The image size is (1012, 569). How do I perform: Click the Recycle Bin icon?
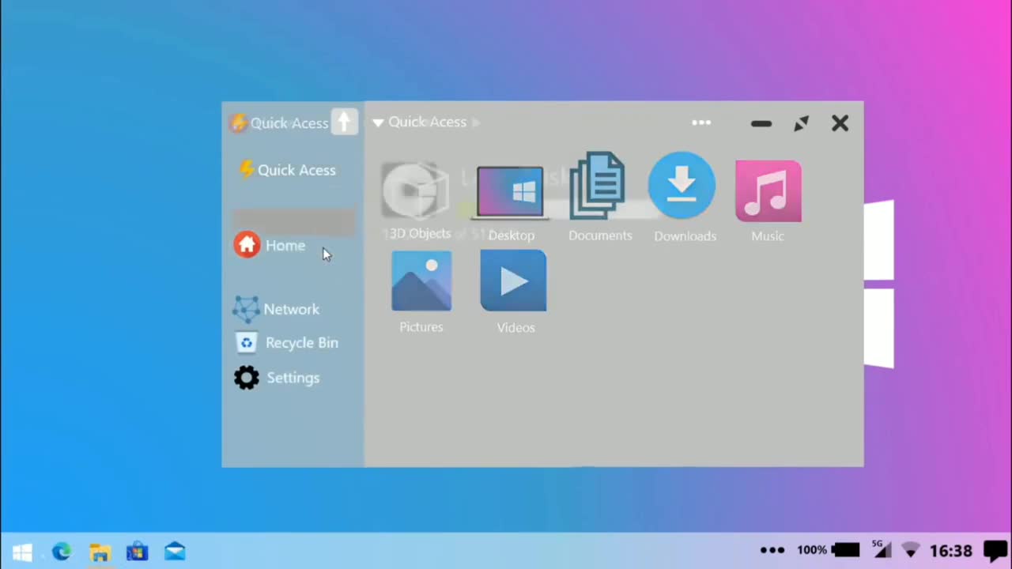[247, 343]
